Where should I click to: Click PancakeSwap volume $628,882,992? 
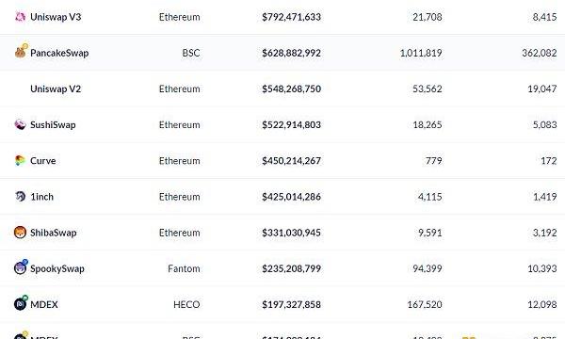[x=291, y=53]
